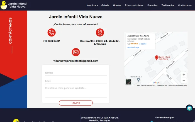The image size is (195, 122).
Task: Open map keyboard shortcuts icon
Action: [x=138, y=86]
